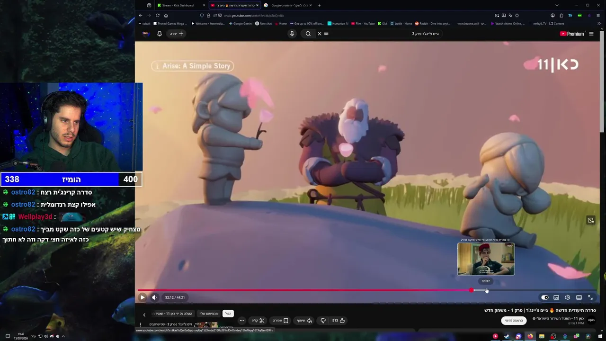Click the red playhead on the progress bar
The image size is (606, 341).
coord(471,290)
